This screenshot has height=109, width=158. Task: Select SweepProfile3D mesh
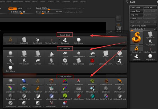(x=79, y=54)
